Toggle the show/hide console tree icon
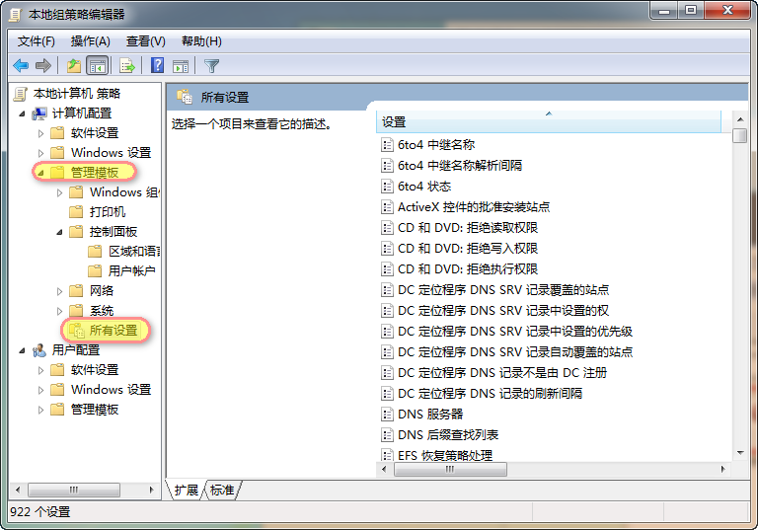 tap(97, 66)
